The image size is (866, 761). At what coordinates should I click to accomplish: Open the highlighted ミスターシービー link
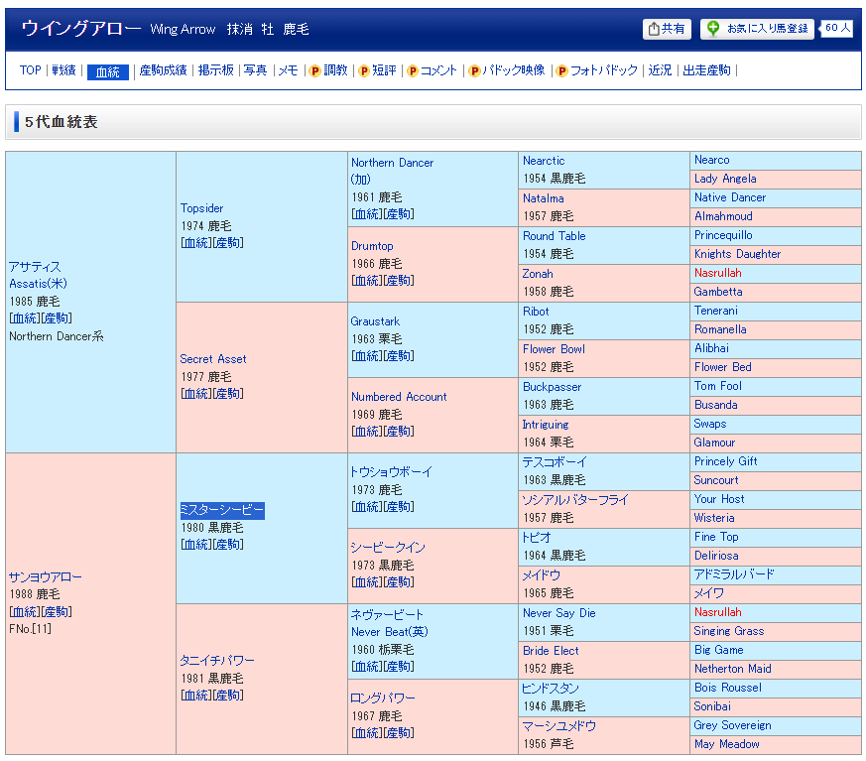221,510
